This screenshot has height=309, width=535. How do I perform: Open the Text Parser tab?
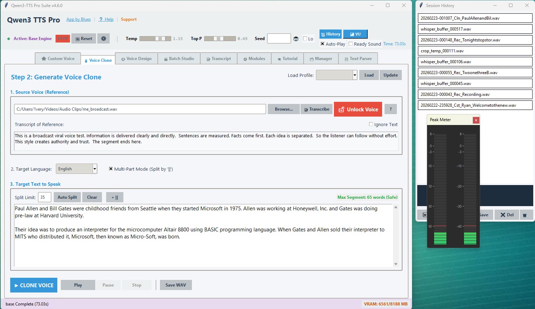click(358, 58)
